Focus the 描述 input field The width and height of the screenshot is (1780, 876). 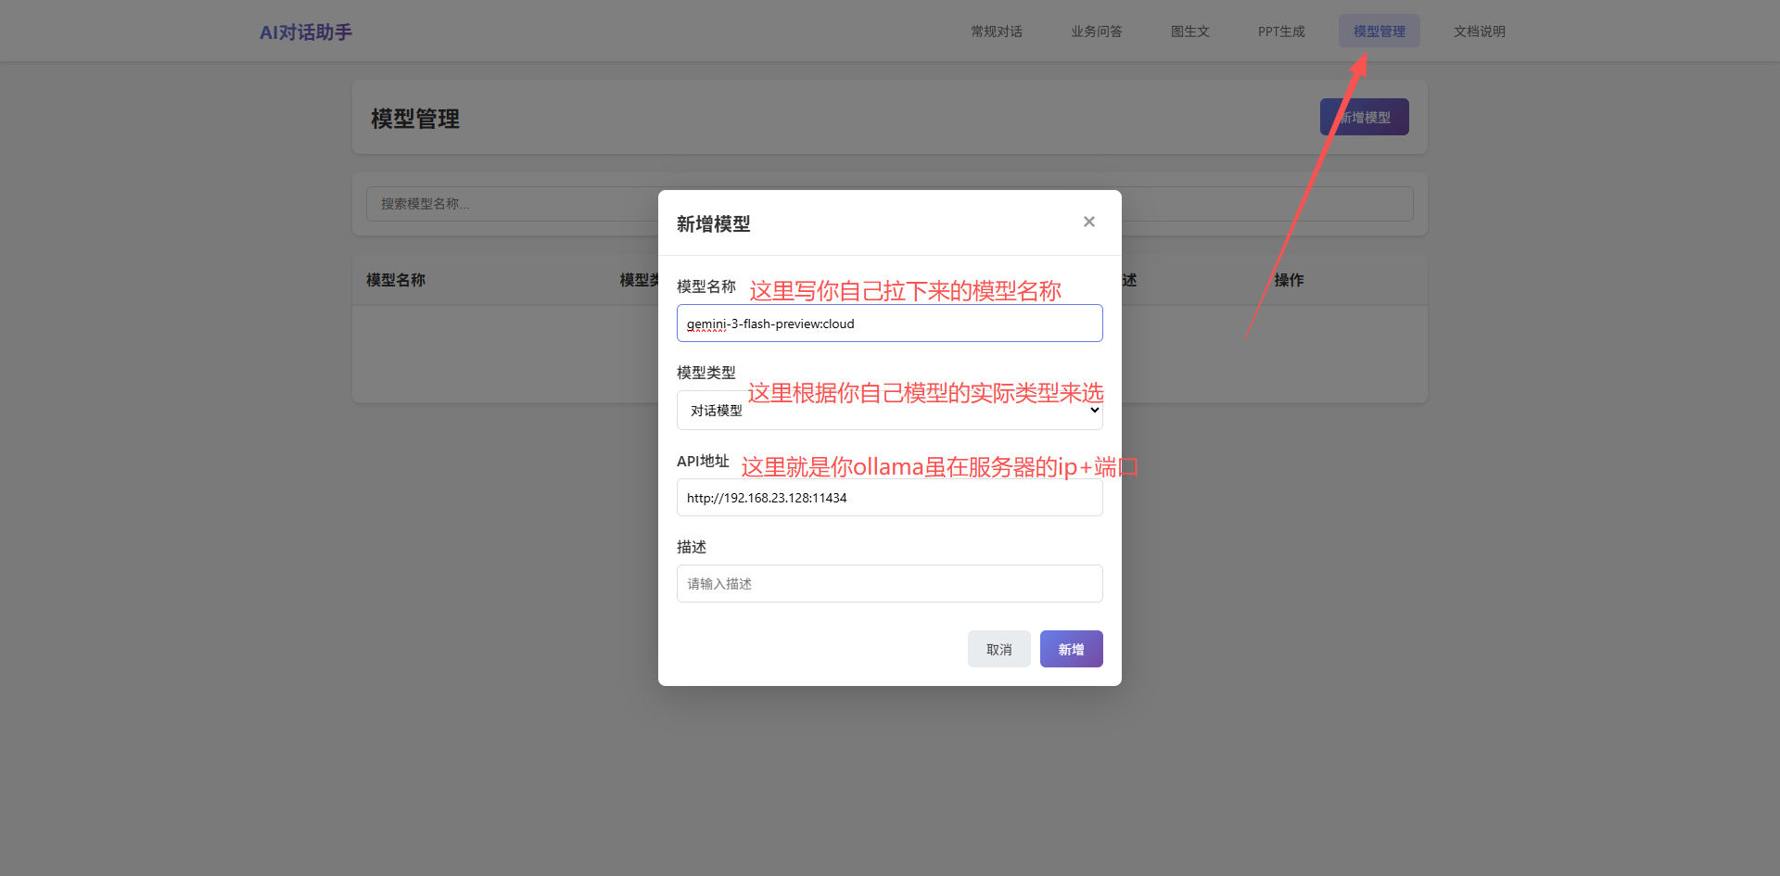tap(890, 584)
